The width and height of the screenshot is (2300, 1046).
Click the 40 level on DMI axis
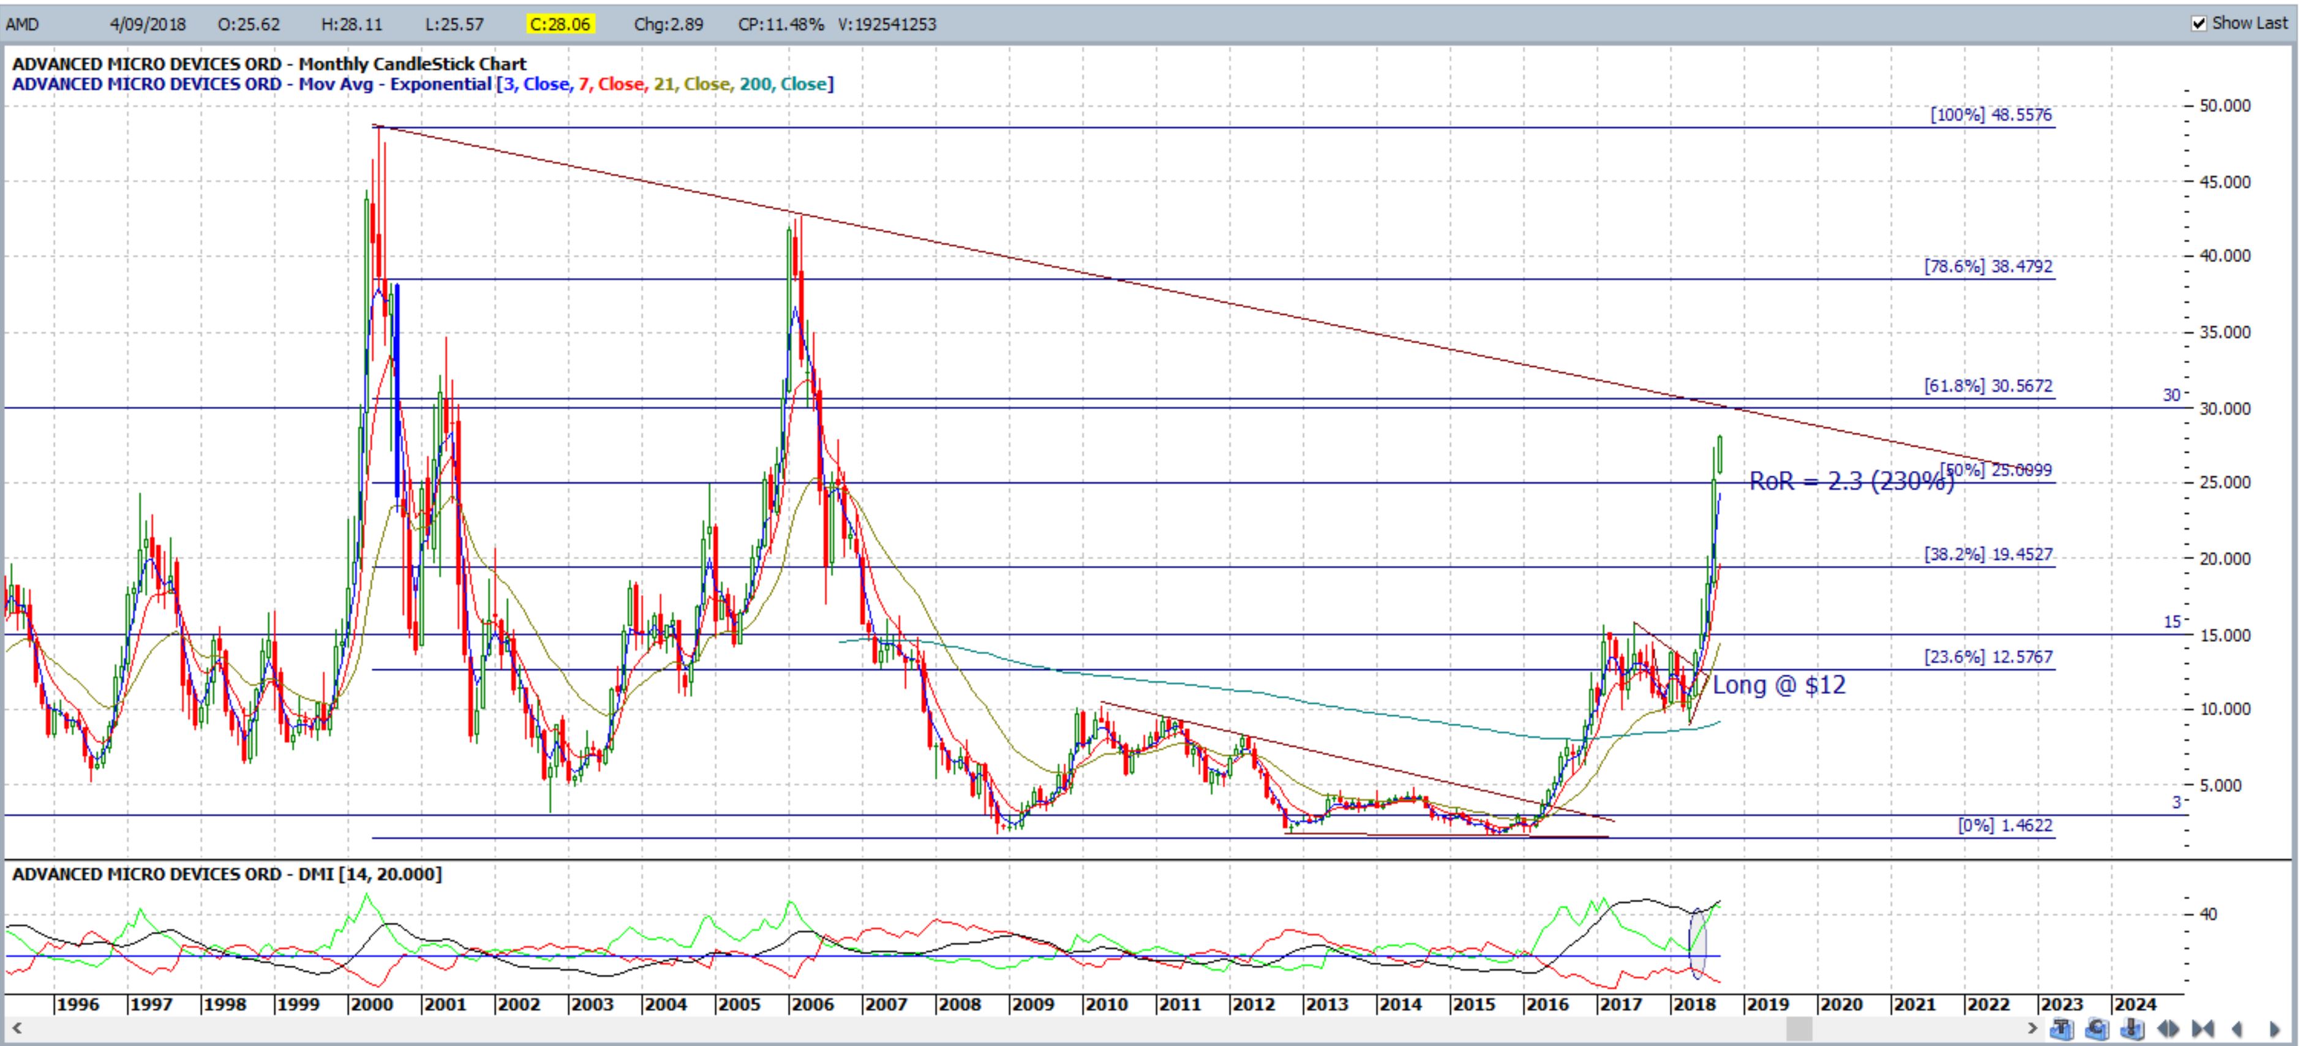pos(2208,914)
